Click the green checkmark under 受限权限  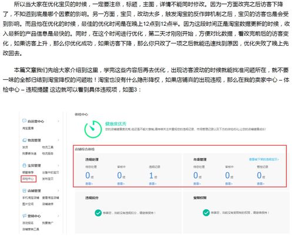click(x=206, y=213)
